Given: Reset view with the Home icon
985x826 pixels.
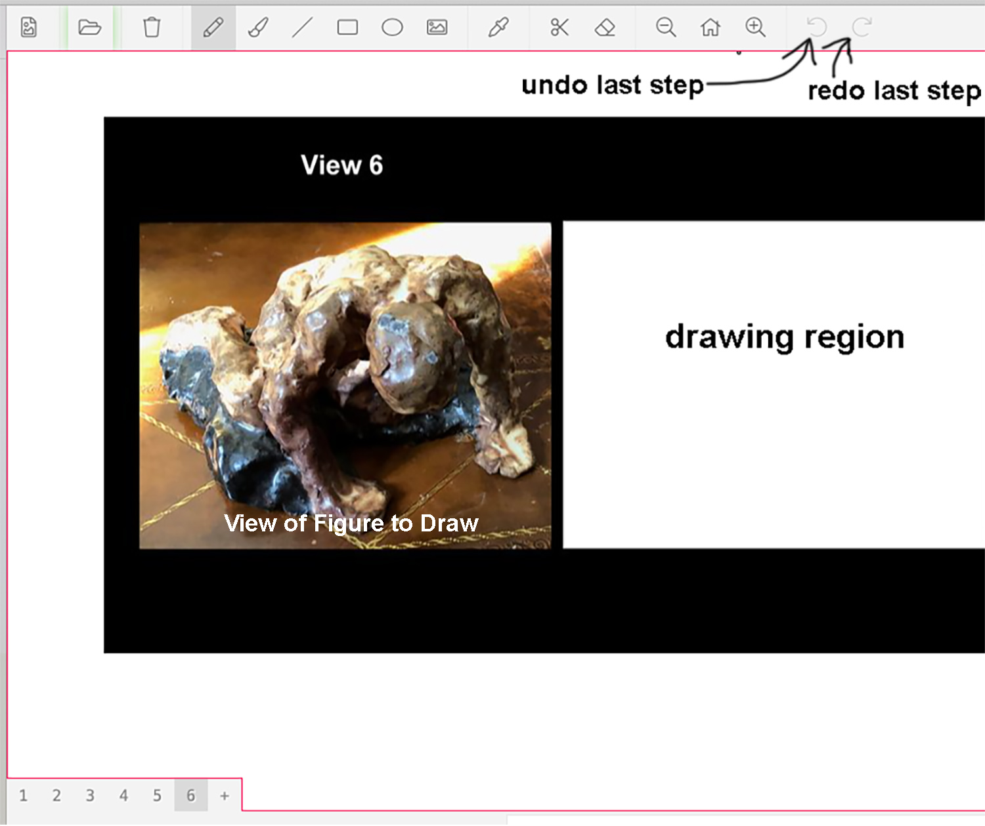Looking at the screenshot, I should coord(711,28).
